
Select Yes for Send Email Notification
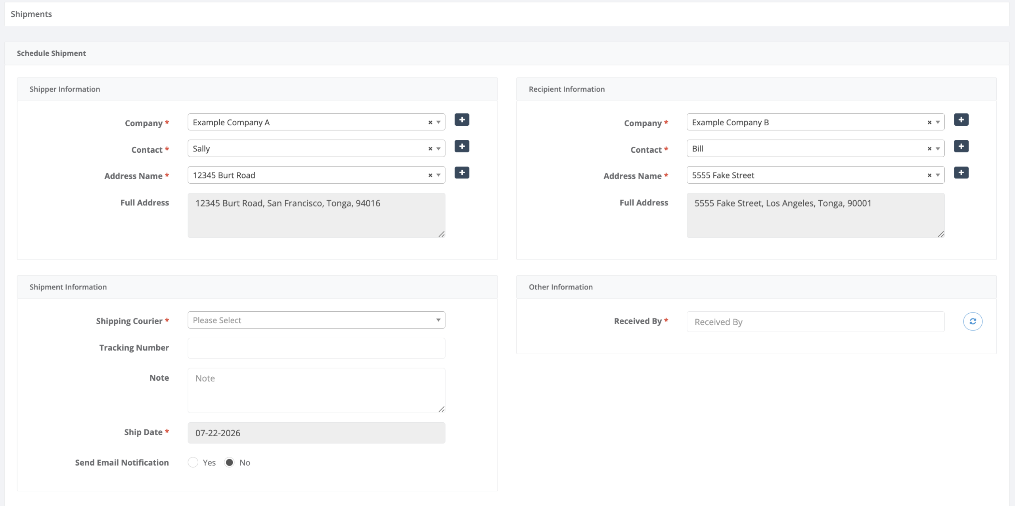pos(193,462)
